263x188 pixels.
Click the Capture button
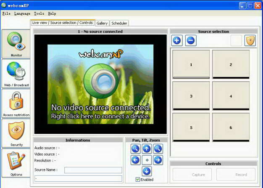pos(192,175)
